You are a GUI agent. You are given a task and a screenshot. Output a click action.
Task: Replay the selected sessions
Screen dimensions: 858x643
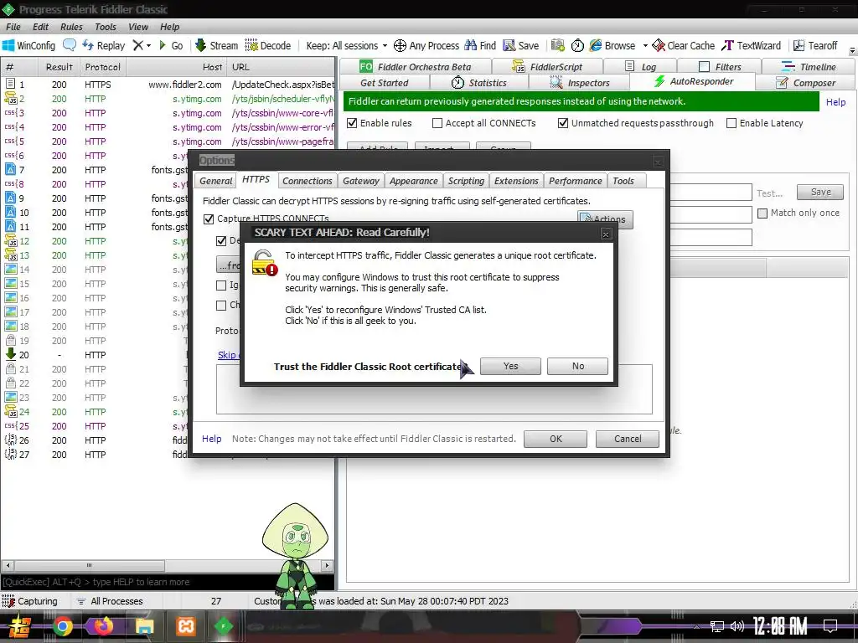104,45
